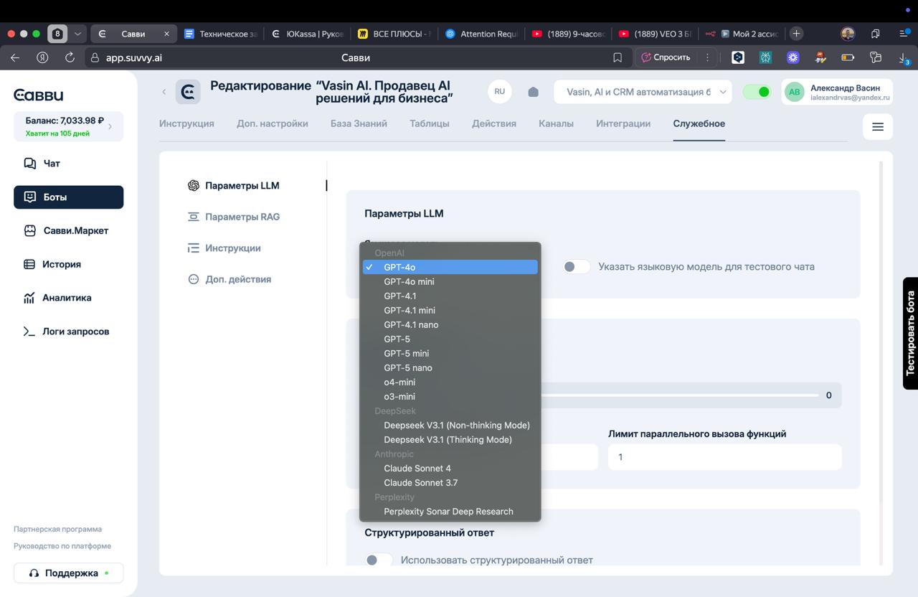Open browser downloads indicator with badge 3
This screenshot has width=918, height=597.
coord(904,58)
